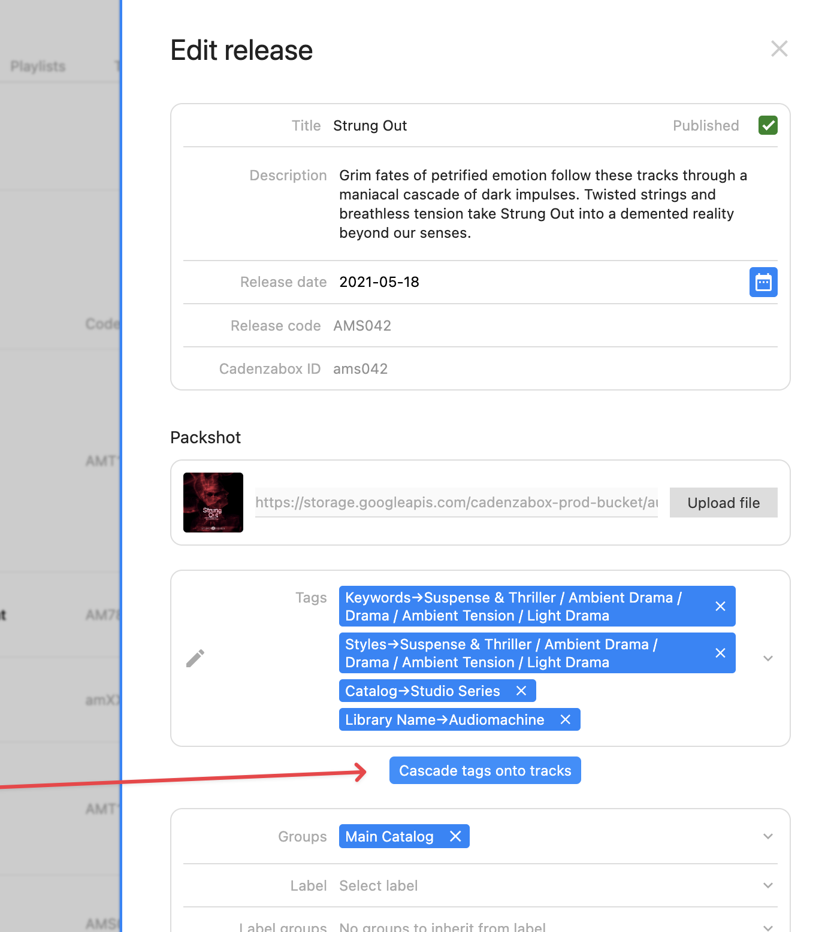This screenshot has height=932, width=834.
Task: Click the packshot storage URL field
Action: (x=457, y=503)
